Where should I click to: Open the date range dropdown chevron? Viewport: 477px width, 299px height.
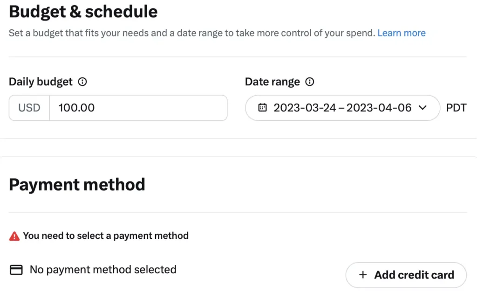tap(423, 108)
